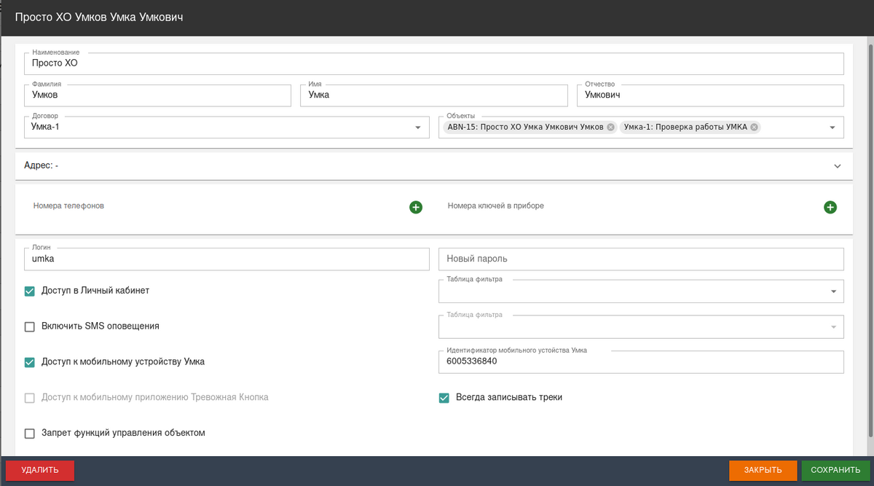Image resolution: width=874 pixels, height=486 pixels.
Task: Save changes with Сохранить button
Action: (835, 470)
